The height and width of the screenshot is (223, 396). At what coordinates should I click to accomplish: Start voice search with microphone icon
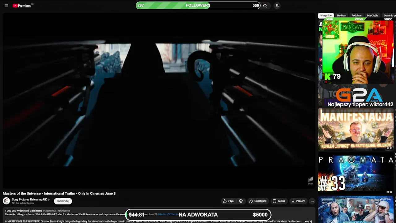point(277,6)
